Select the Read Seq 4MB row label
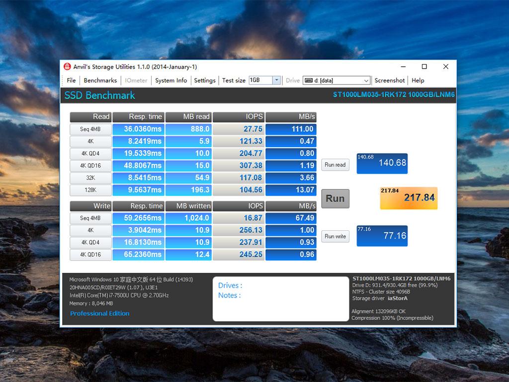 (90, 129)
